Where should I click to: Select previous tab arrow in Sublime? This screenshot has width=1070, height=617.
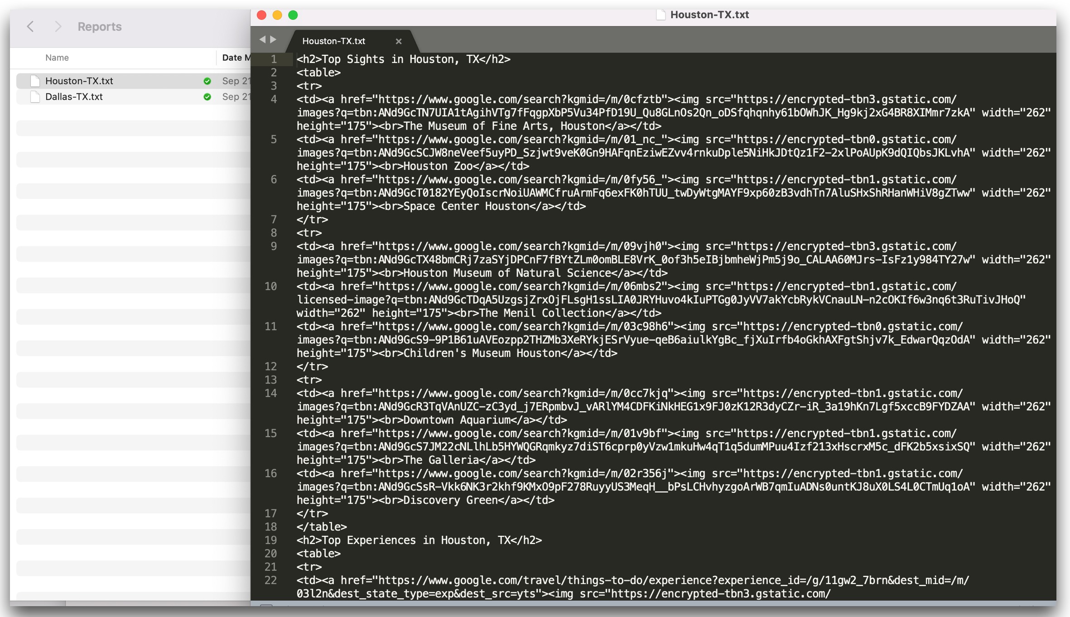pyautogui.click(x=262, y=40)
